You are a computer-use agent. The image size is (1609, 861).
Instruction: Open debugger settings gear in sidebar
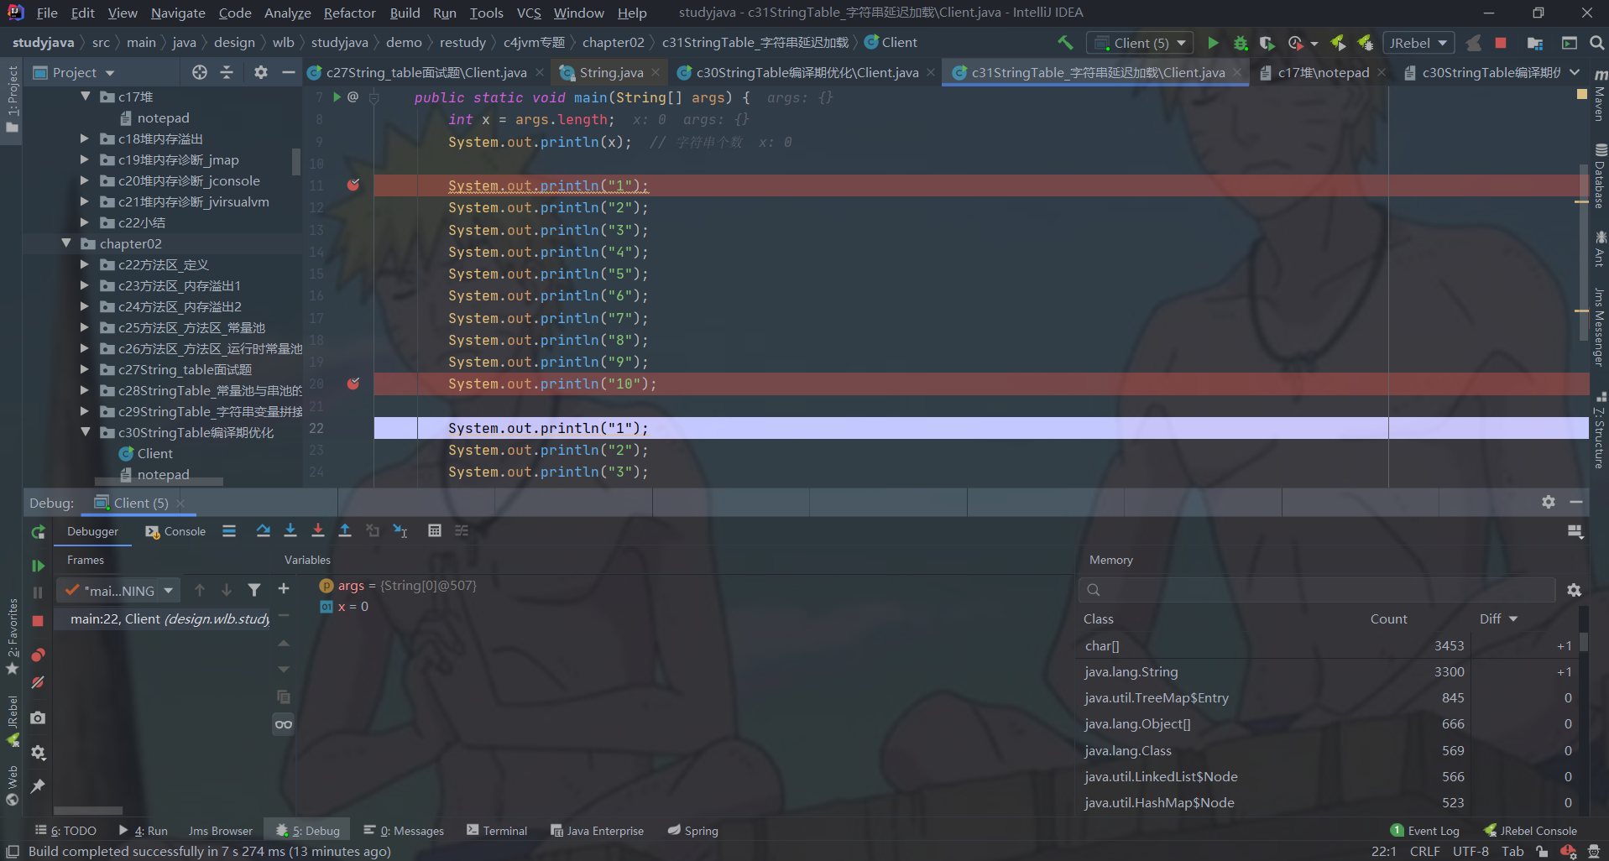coord(38,753)
